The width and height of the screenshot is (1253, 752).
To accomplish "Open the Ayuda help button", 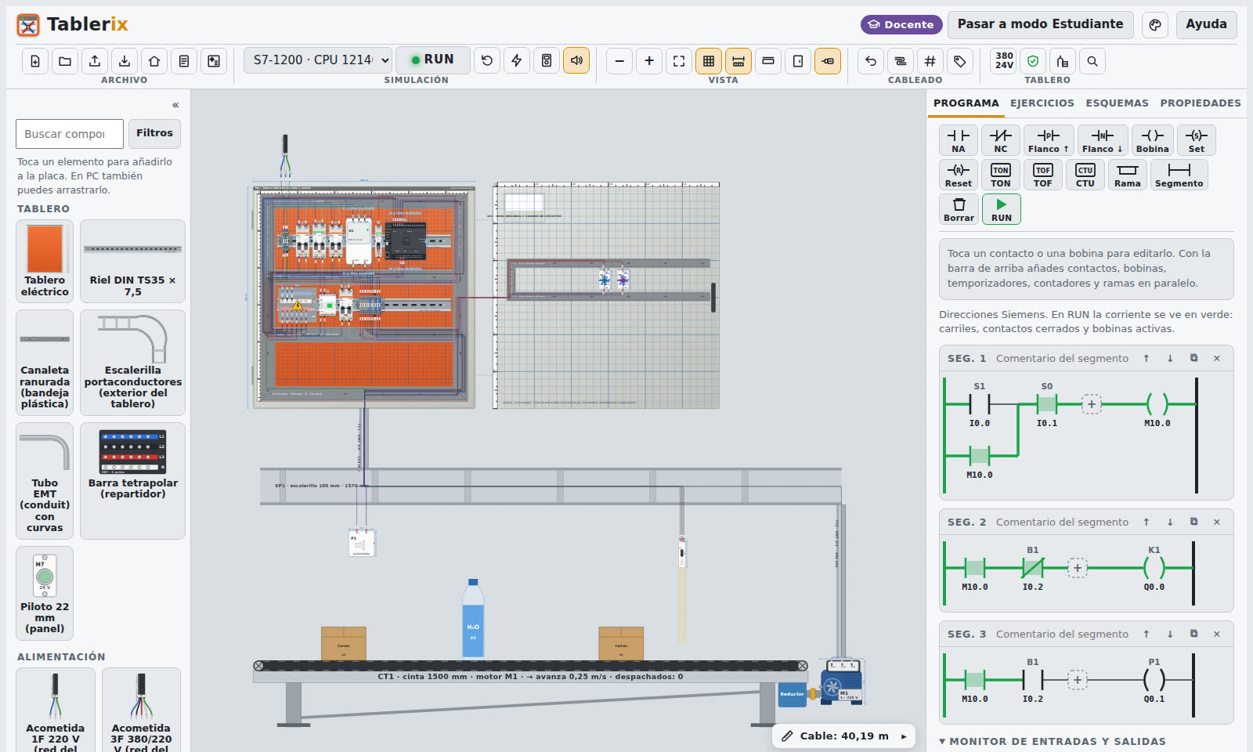I will tap(1206, 24).
